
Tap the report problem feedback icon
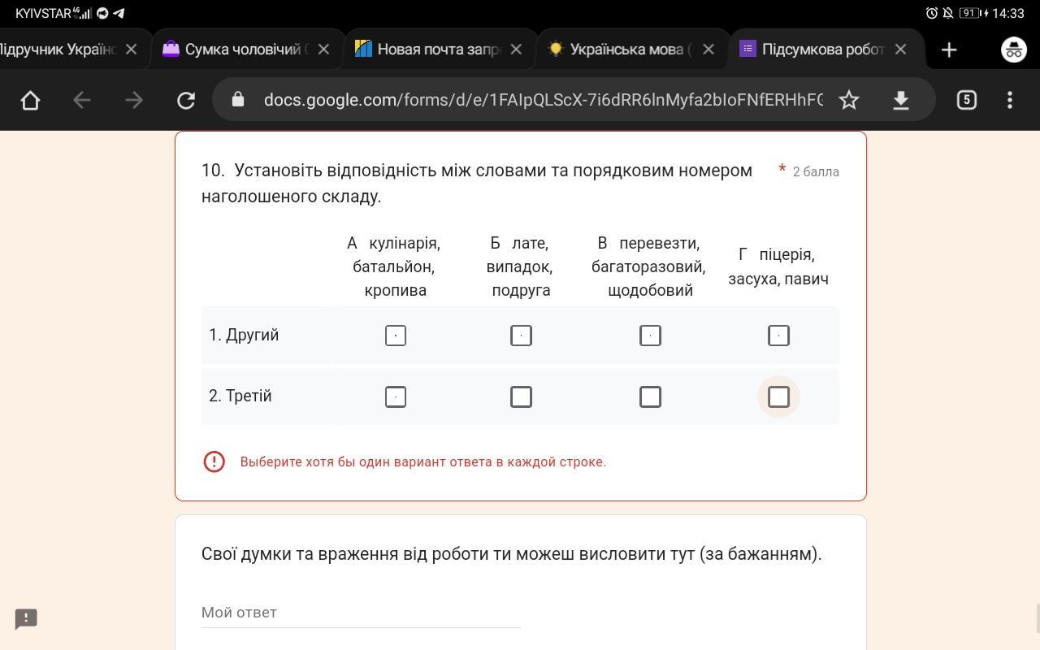[x=26, y=619]
